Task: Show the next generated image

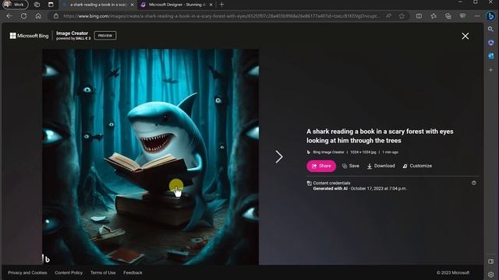Action: pos(279,157)
